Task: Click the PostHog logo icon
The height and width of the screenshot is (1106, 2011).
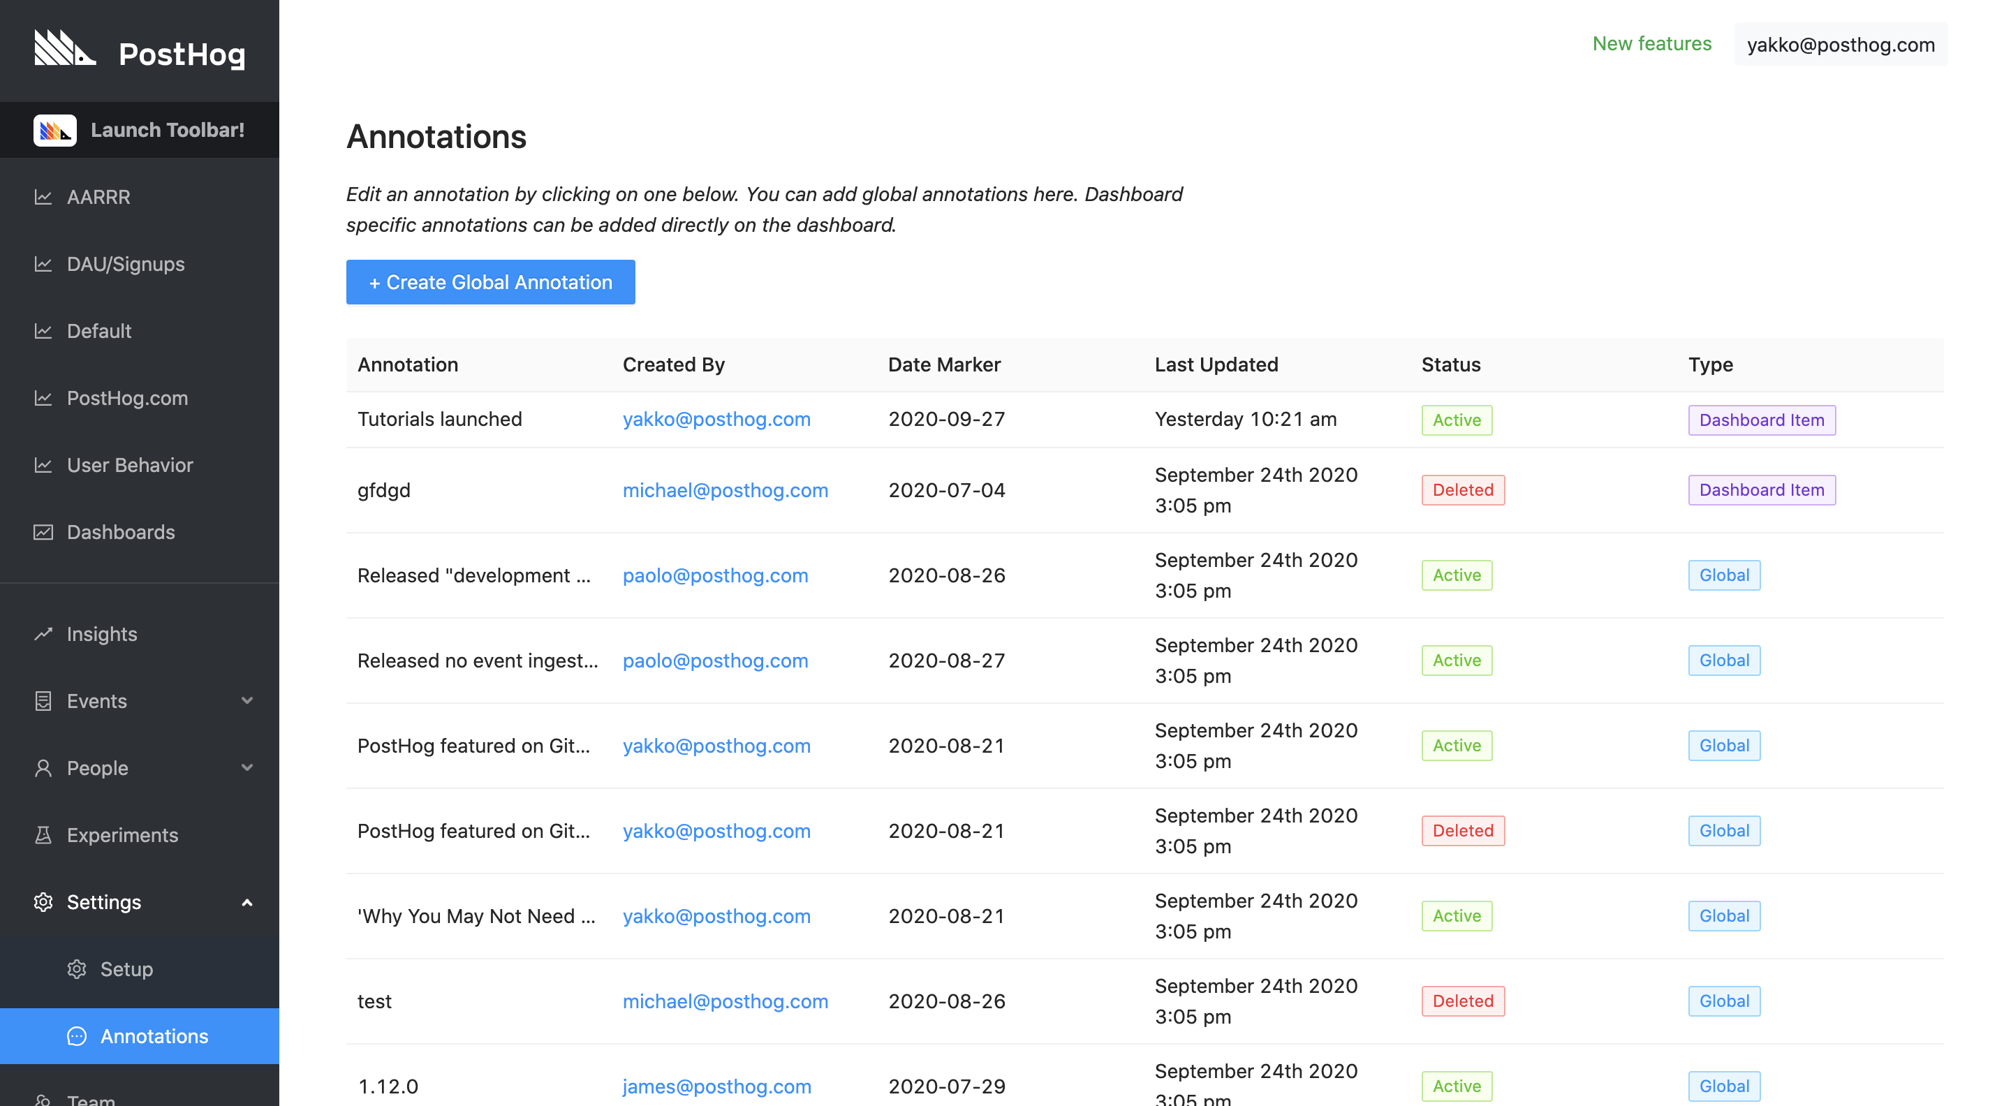Action: [65, 48]
